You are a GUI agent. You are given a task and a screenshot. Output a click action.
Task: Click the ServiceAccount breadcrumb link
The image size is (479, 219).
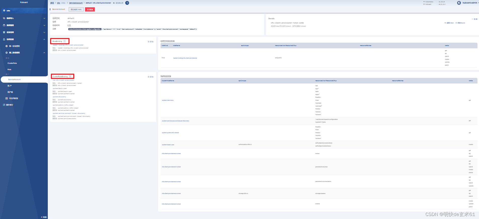tap(76, 3)
